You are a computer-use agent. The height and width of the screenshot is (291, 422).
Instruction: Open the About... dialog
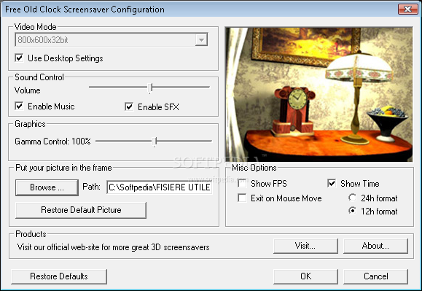[375, 246]
